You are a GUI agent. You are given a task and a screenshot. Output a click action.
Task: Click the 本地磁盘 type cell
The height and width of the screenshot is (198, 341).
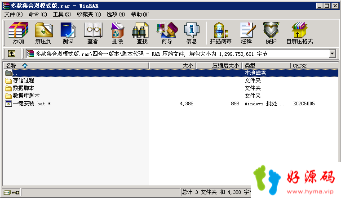coord(255,73)
